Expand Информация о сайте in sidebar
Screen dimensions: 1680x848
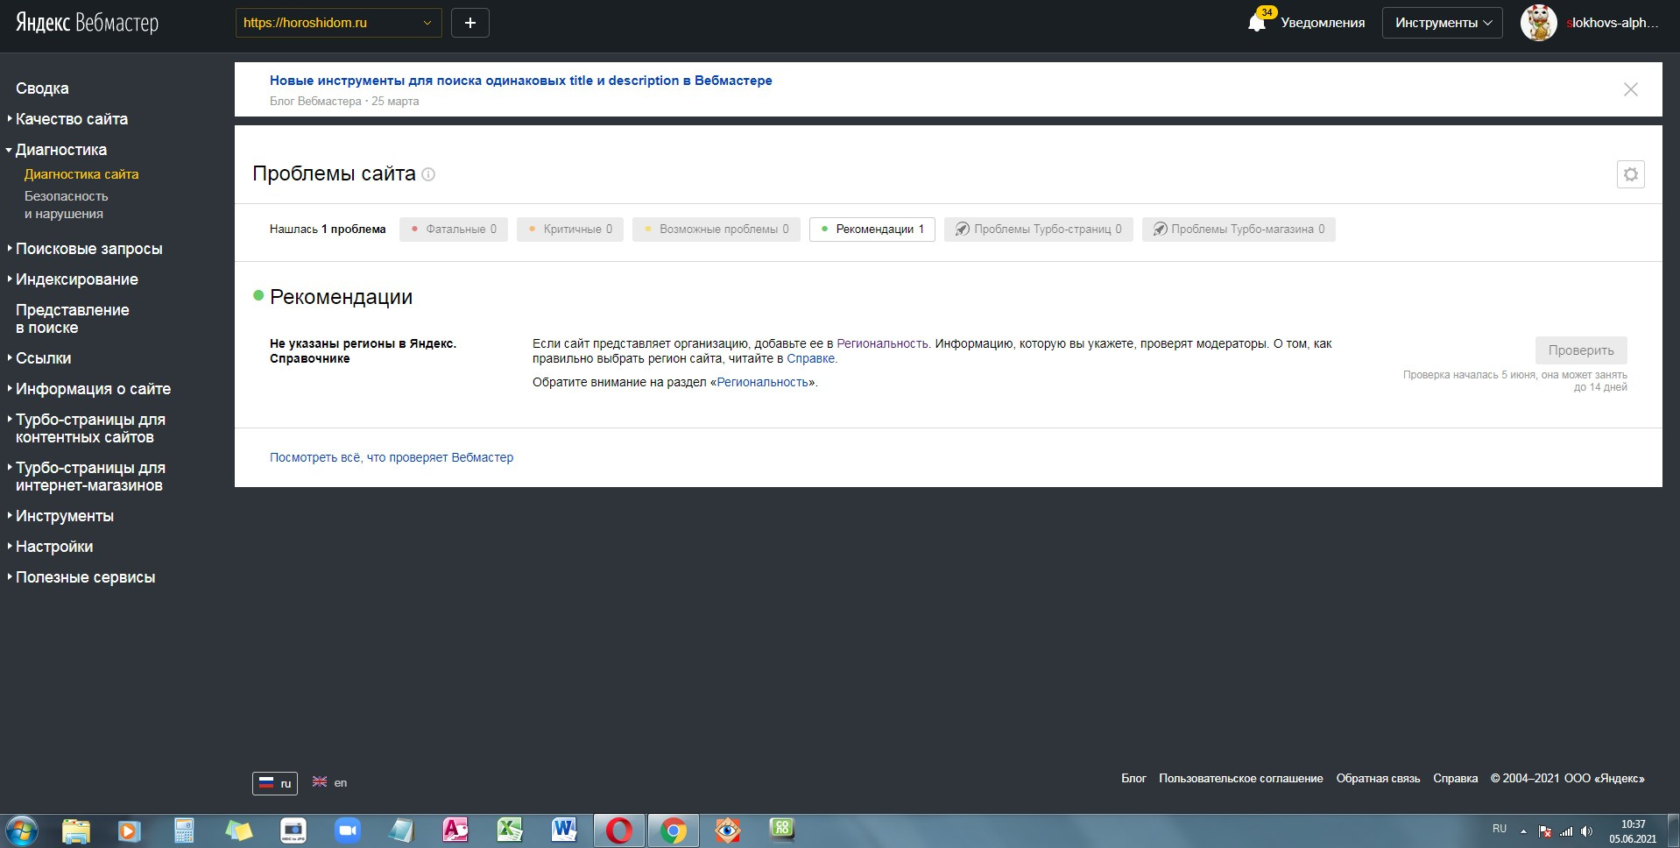click(x=93, y=389)
